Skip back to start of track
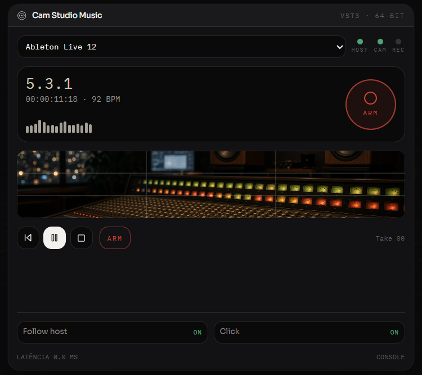This screenshot has height=375, width=422. coord(28,238)
